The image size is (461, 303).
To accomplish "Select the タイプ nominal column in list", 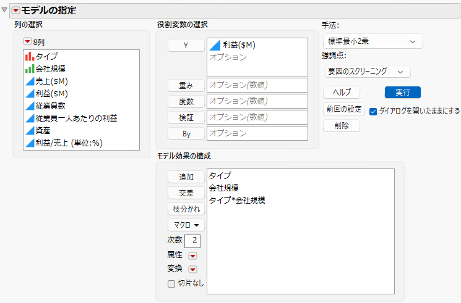I will [x=81, y=56].
